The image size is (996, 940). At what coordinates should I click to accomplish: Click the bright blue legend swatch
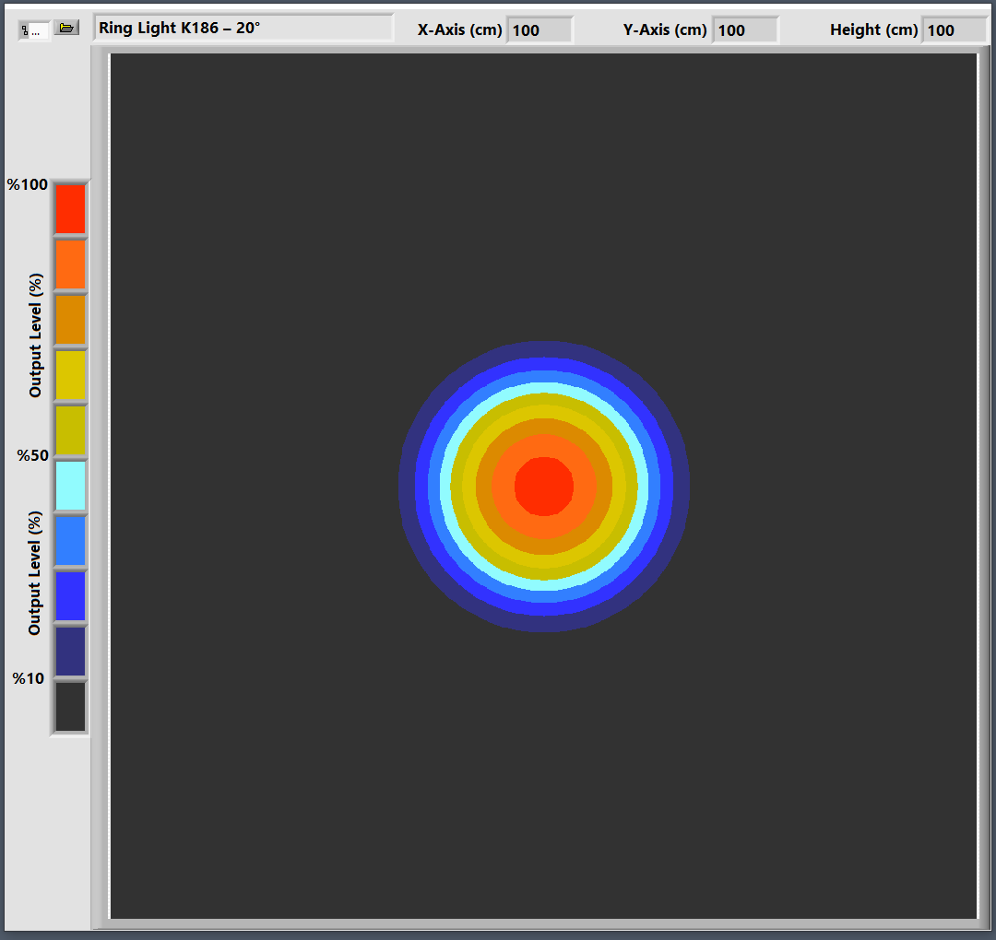[x=70, y=596]
